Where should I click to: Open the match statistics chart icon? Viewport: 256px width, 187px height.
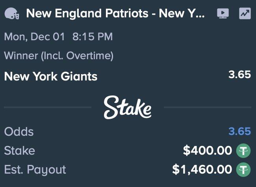[x=245, y=14]
